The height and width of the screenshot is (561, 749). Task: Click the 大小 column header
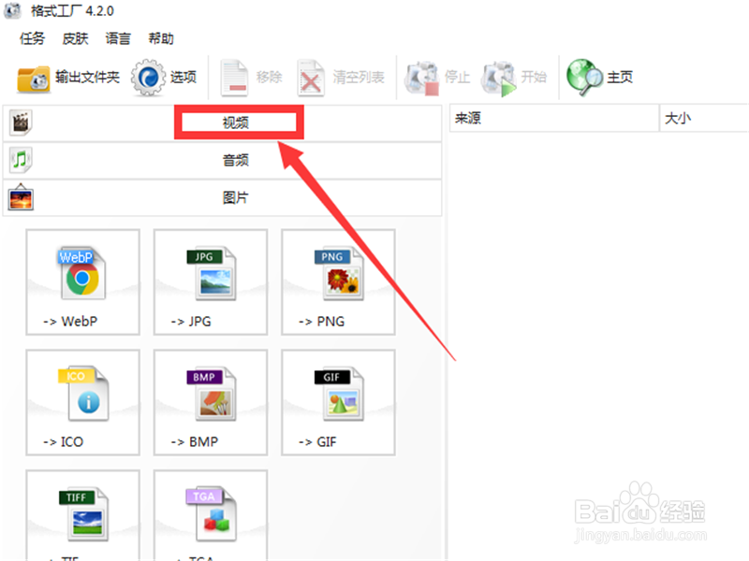pos(704,118)
